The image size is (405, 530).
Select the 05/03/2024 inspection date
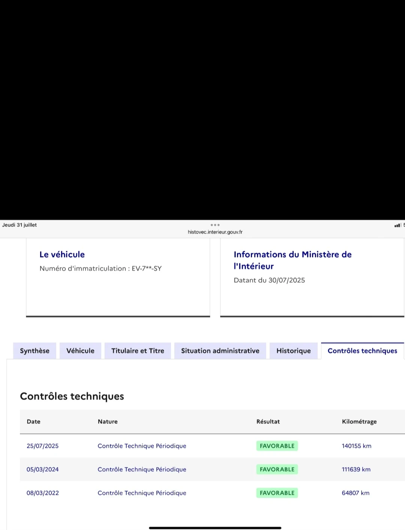pyautogui.click(x=42, y=469)
